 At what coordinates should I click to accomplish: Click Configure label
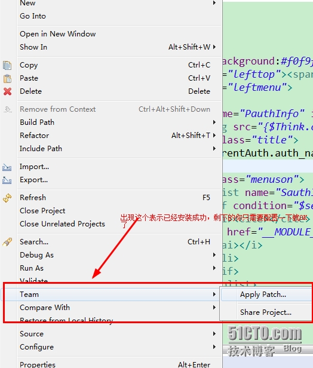coord(36,347)
